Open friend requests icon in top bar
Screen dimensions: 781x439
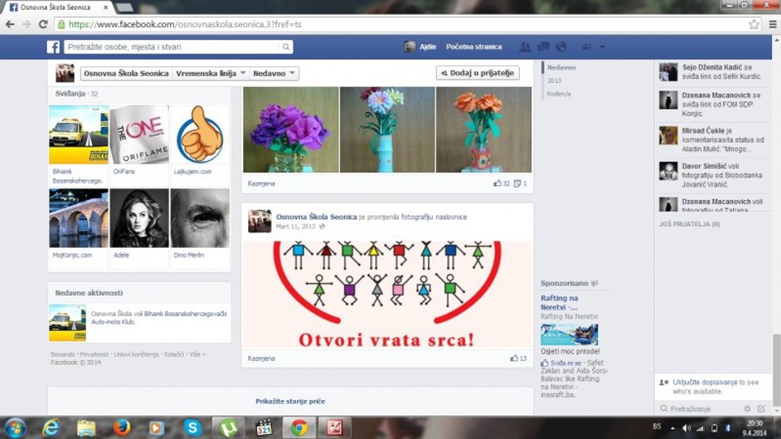click(x=525, y=47)
